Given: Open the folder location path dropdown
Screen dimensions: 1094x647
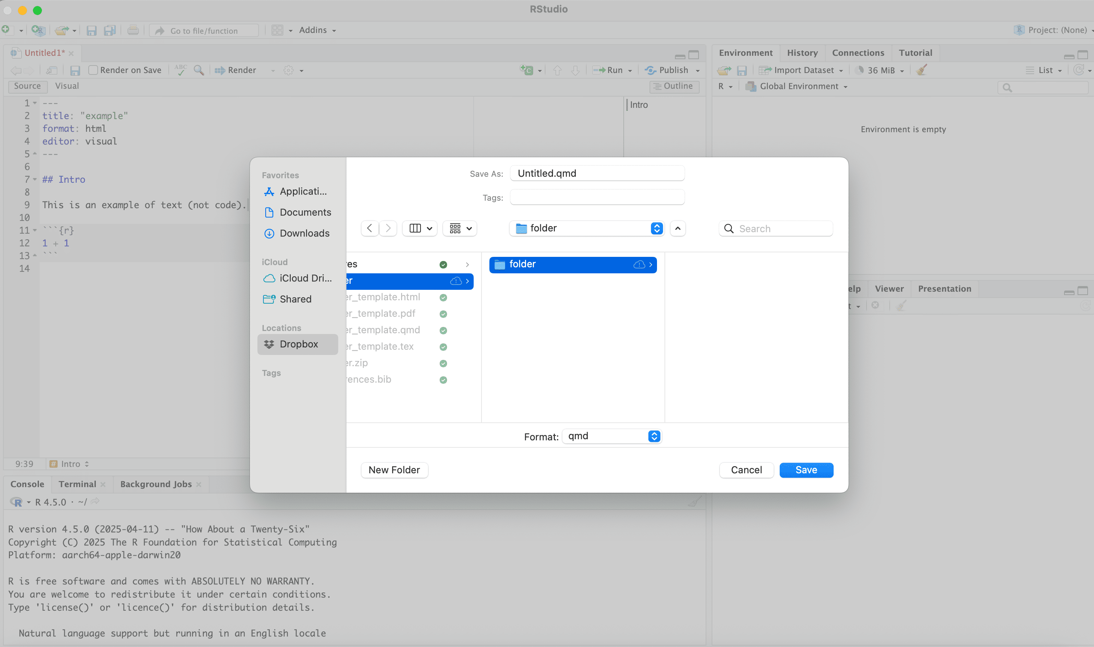Looking at the screenshot, I should coord(586,228).
